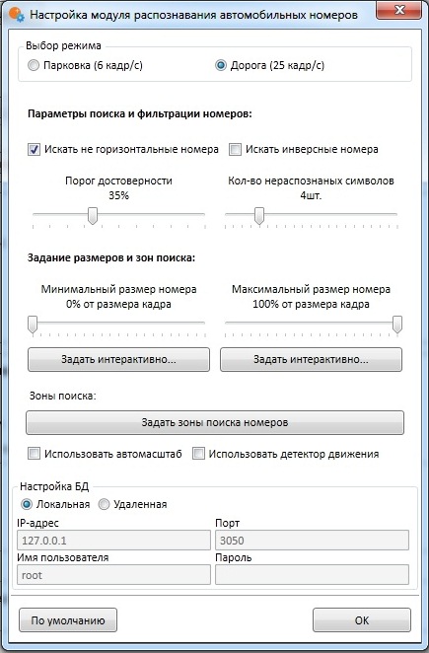Select the Парковка (6 кадр/с) mode

click(x=34, y=65)
